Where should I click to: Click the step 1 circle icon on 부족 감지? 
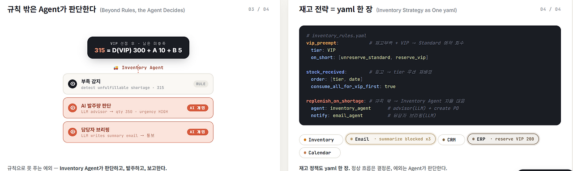point(73,84)
